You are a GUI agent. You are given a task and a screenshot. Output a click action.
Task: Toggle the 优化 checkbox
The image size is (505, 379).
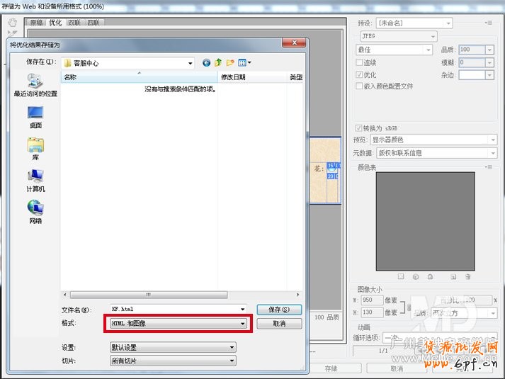[359, 74]
